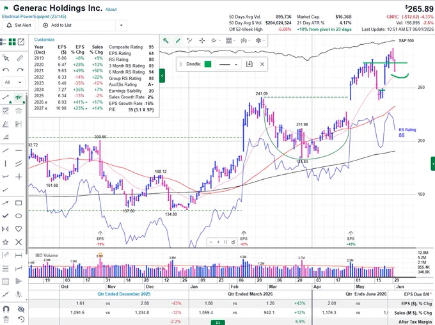Collapse left data panel with green arrow

(162, 75)
